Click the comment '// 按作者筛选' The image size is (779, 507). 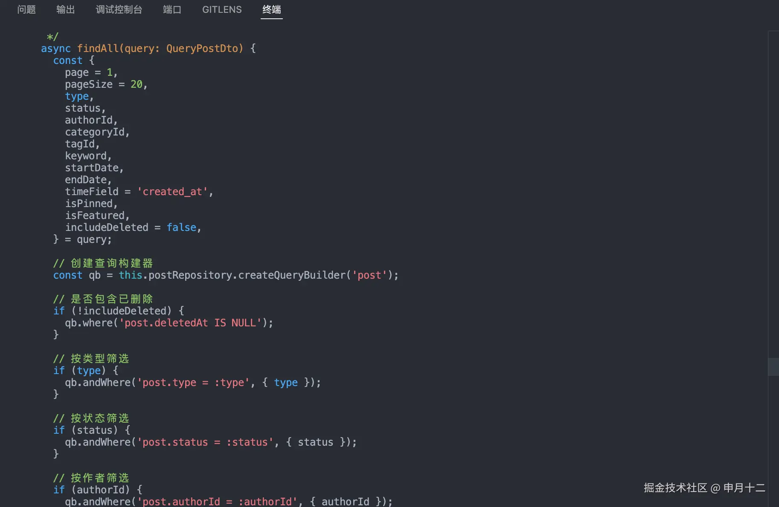(91, 478)
